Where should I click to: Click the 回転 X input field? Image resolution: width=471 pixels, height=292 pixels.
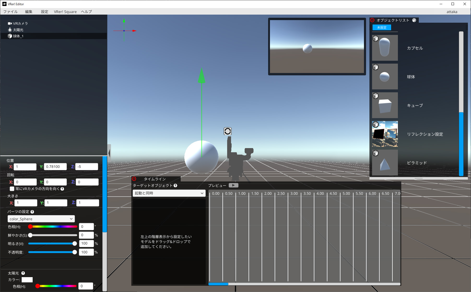[x=25, y=182]
